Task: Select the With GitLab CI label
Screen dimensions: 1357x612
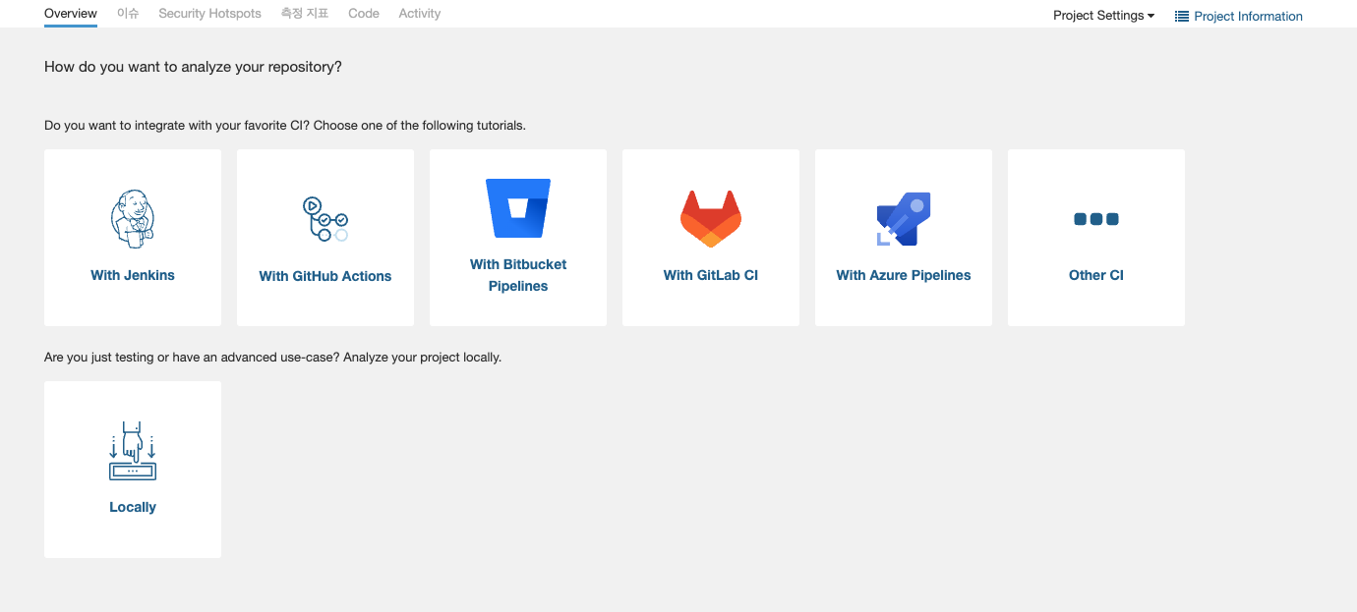Action: (x=711, y=275)
